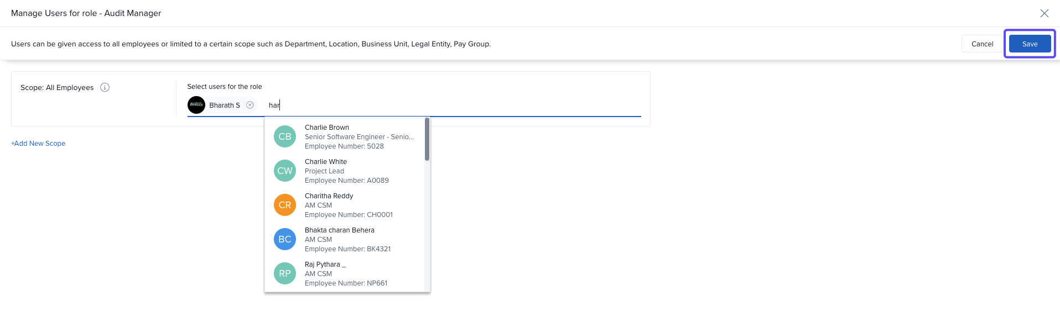Remove Bharath S using the x icon

pyautogui.click(x=250, y=105)
